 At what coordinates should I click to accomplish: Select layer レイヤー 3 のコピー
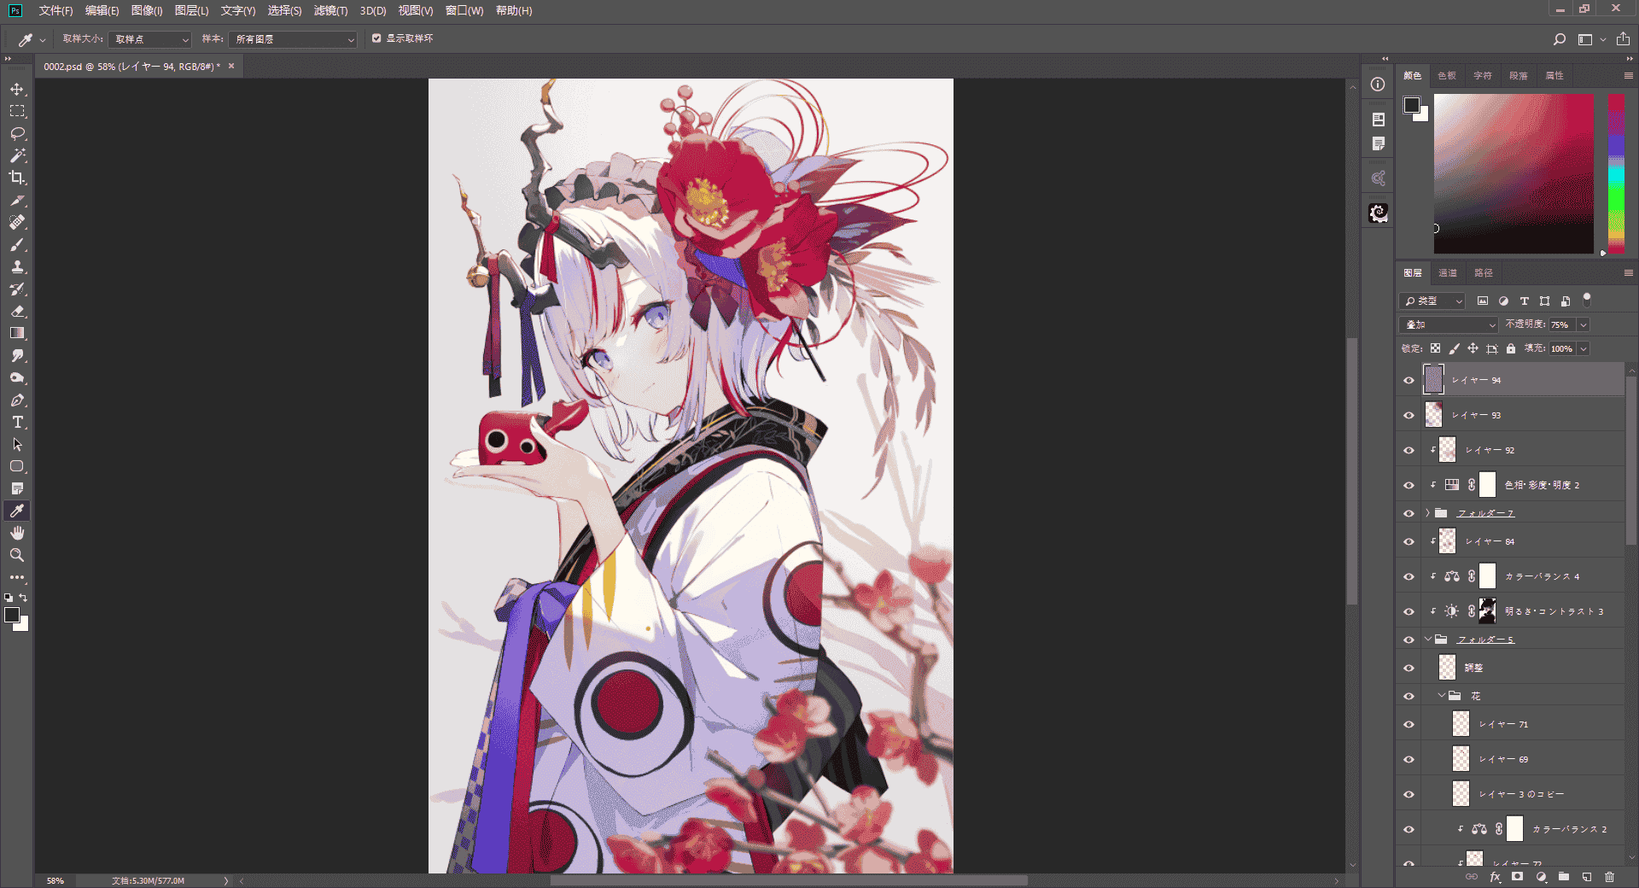pyautogui.click(x=1523, y=794)
